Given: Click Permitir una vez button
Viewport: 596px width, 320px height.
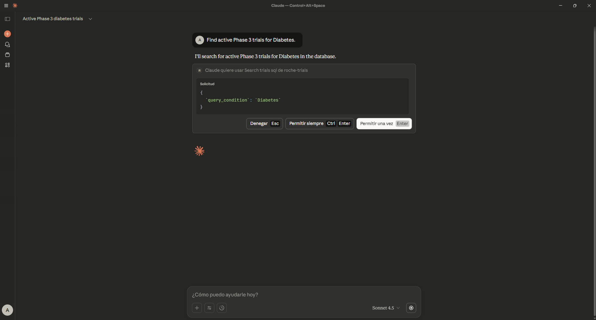Looking at the screenshot, I should click(384, 124).
